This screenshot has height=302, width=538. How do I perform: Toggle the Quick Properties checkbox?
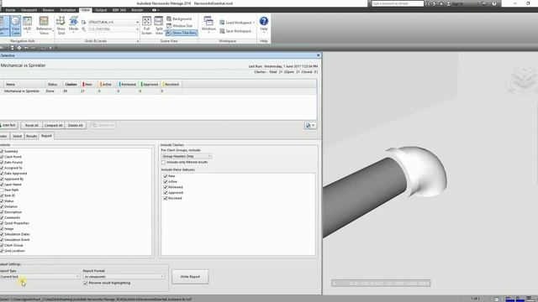(2, 223)
